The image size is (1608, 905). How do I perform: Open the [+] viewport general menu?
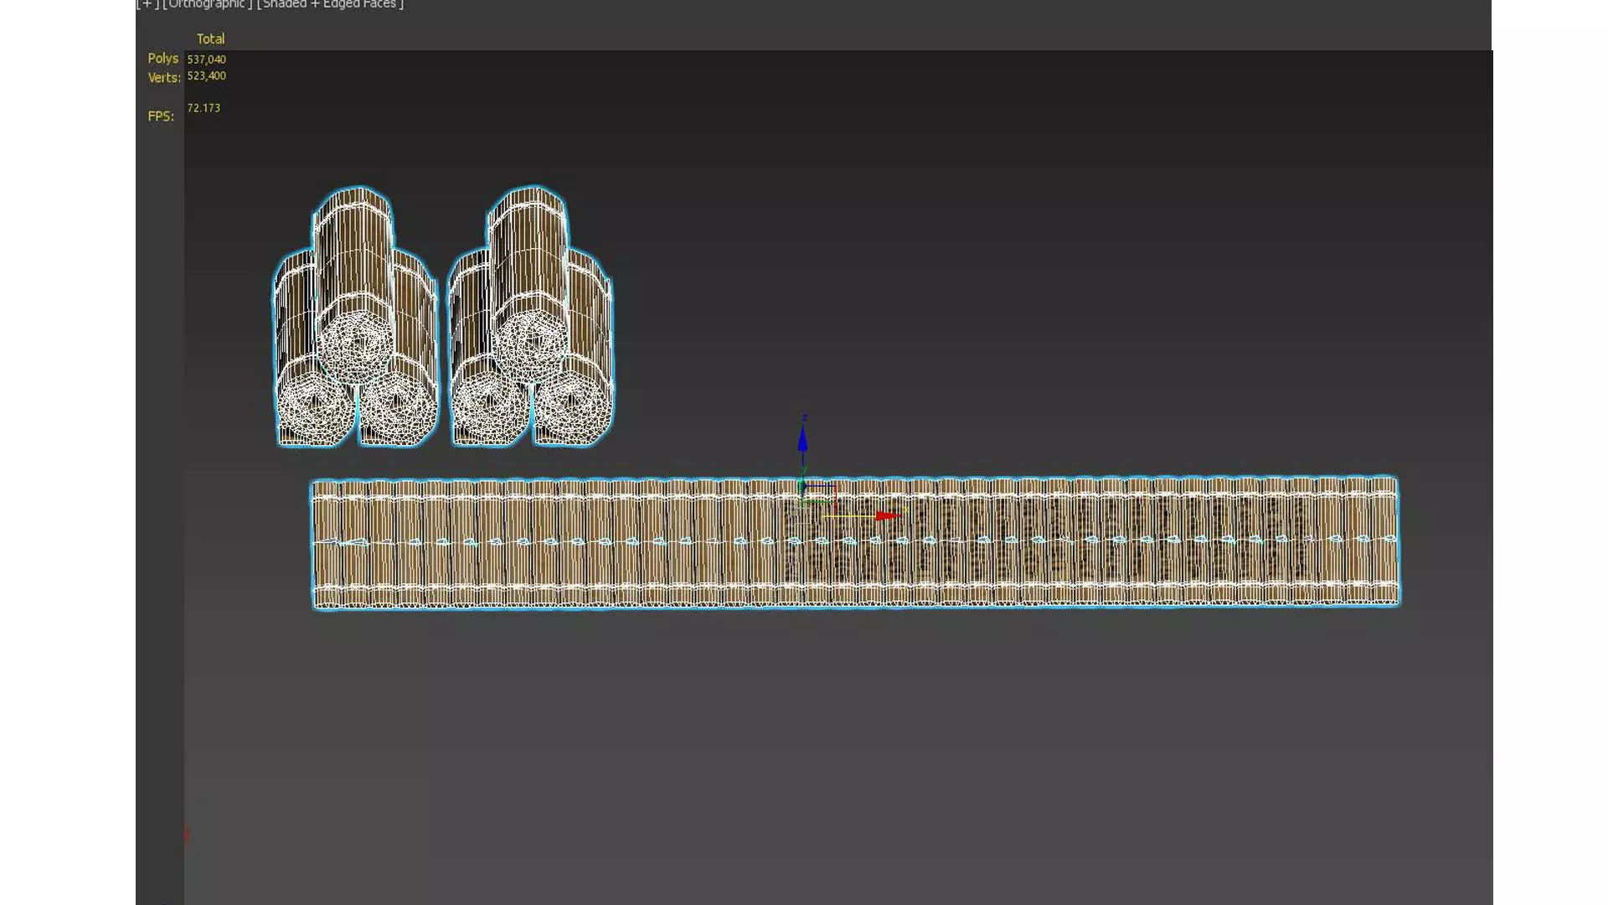(147, 4)
